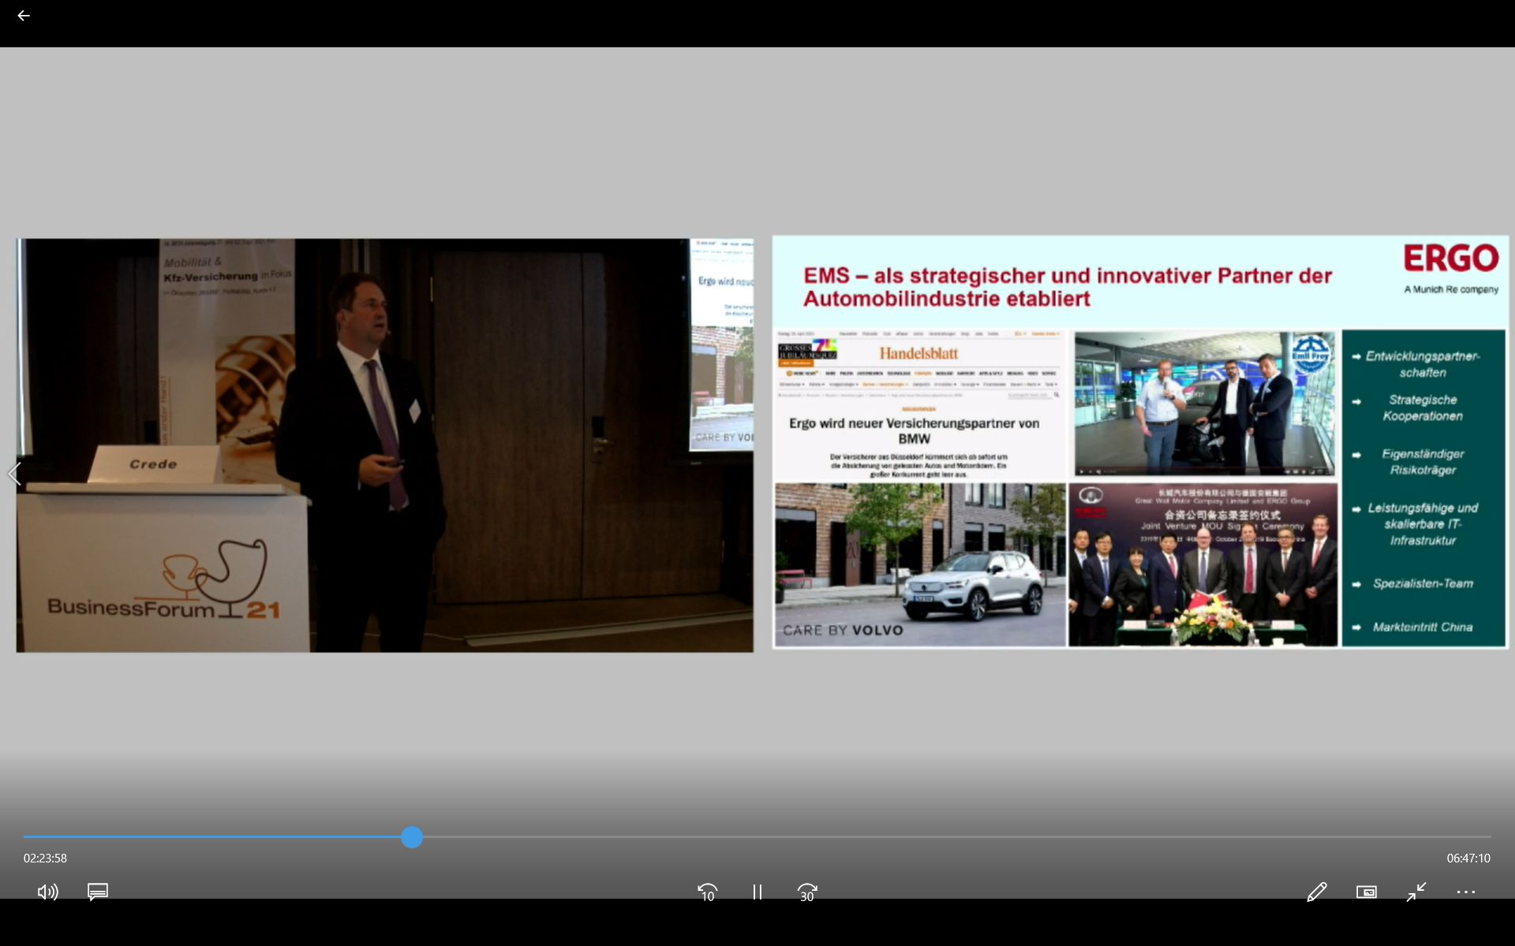The width and height of the screenshot is (1515, 946).
Task: Click the blue seek bar handle
Action: [x=411, y=837]
